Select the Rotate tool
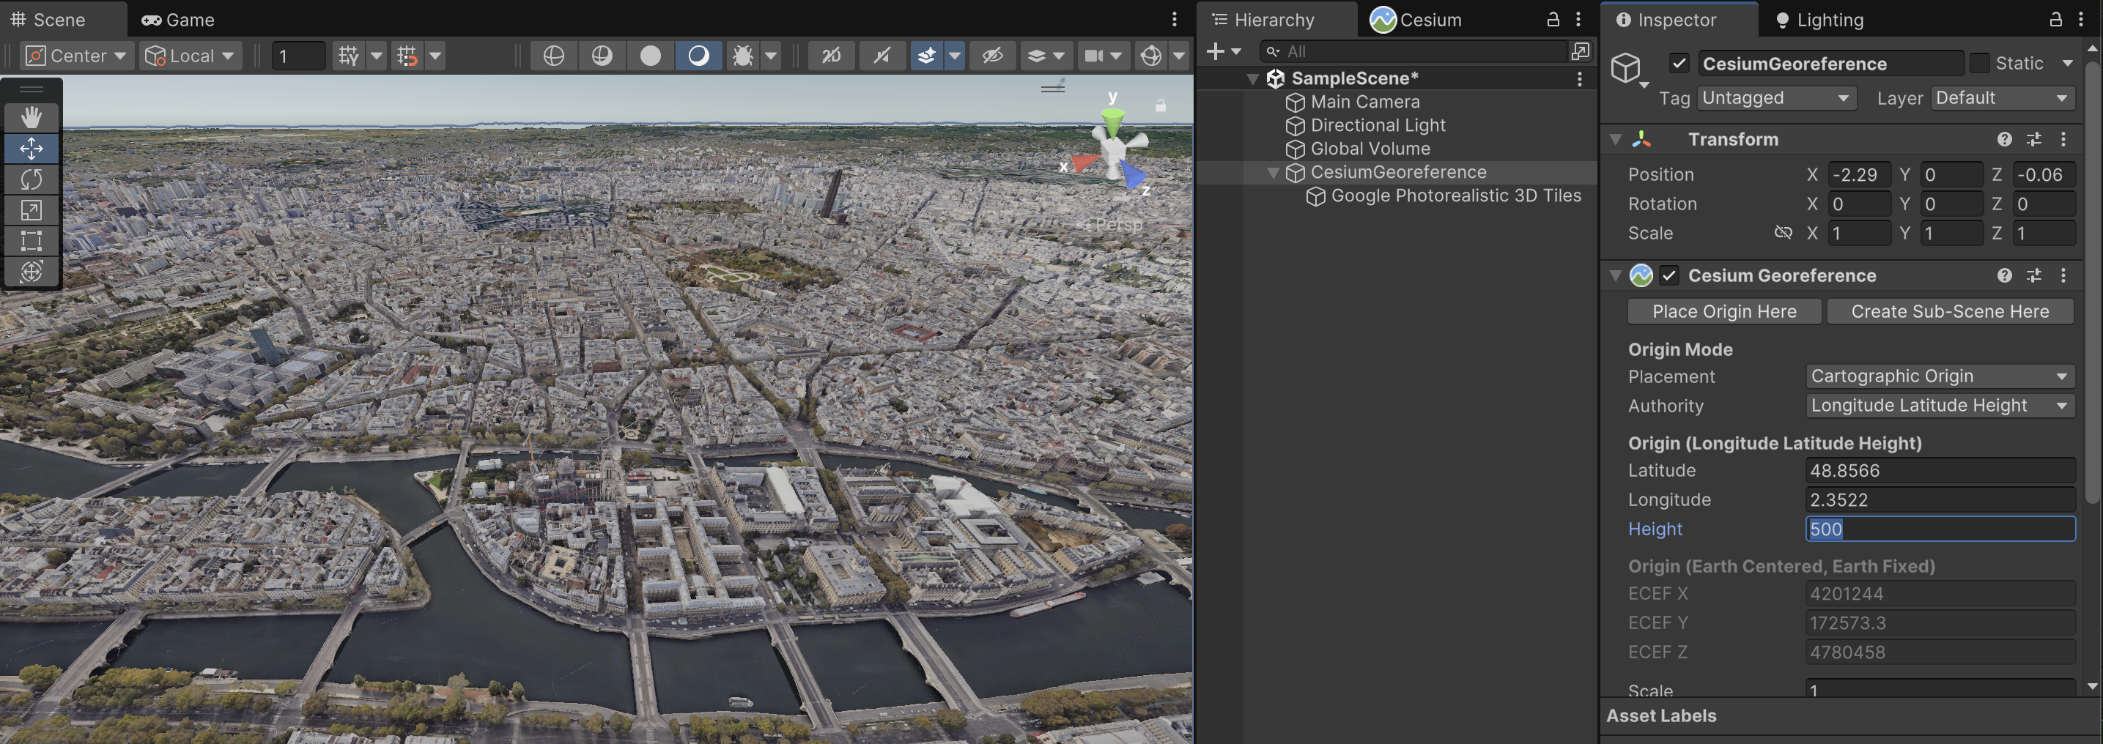This screenshot has height=744, width=2103. (31, 179)
